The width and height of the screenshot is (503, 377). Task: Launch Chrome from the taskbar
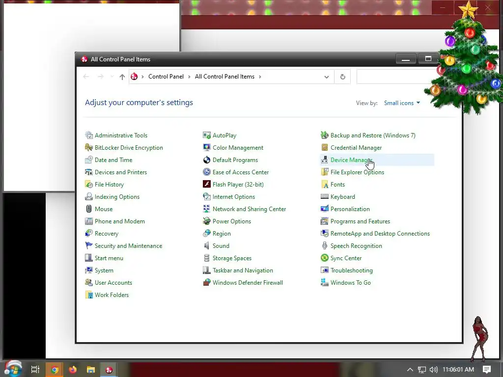coord(55,370)
